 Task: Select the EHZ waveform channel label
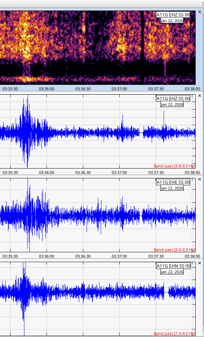pyautogui.click(x=173, y=98)
